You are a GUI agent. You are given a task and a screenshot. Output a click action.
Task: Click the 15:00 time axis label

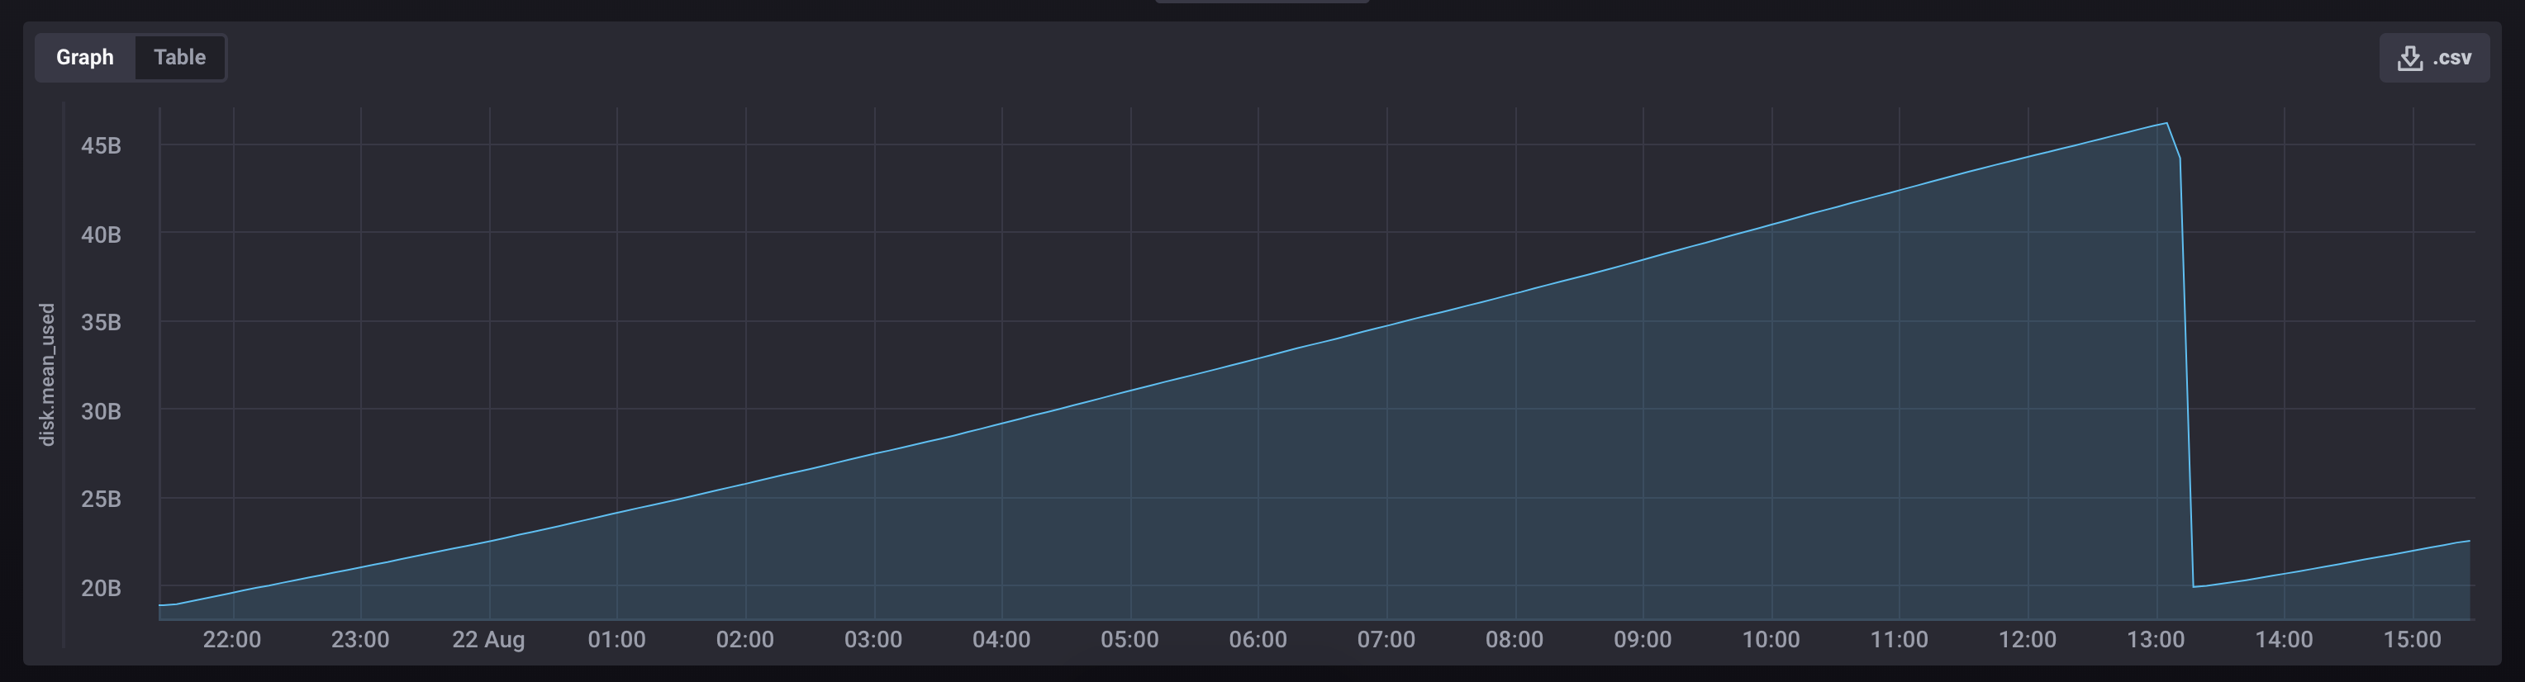2413,640
